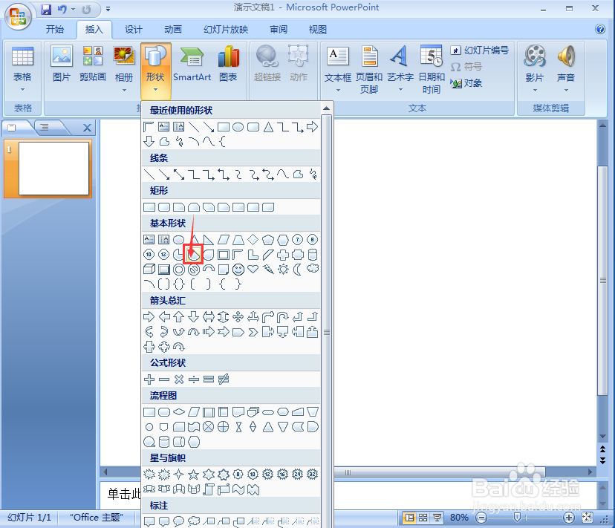Select the chord shape highlighted in basic shapes
This screenshot has width=615, height=528.
point(193,254)
